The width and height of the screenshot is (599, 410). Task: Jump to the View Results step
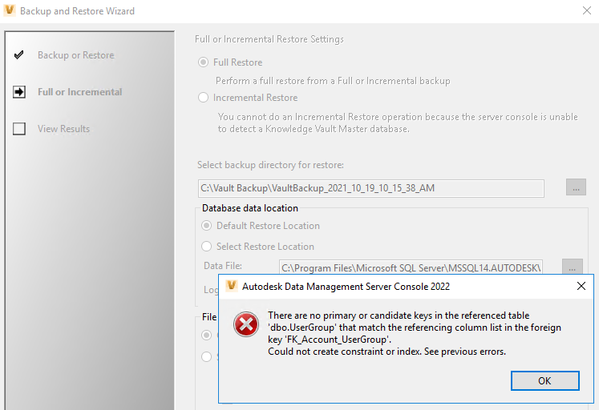tap(63, 129)
